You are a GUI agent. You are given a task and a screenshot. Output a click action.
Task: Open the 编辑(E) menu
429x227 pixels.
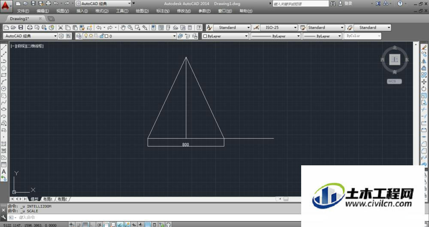click(42, 11)
